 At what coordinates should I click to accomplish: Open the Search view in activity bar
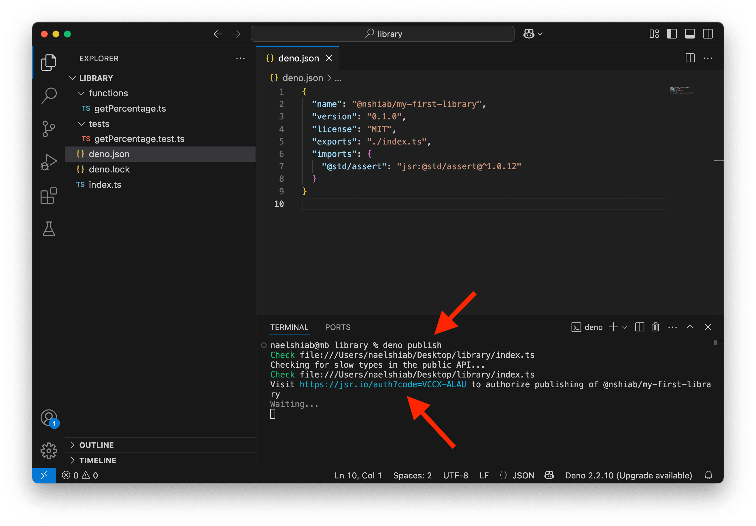pos(49,95)
